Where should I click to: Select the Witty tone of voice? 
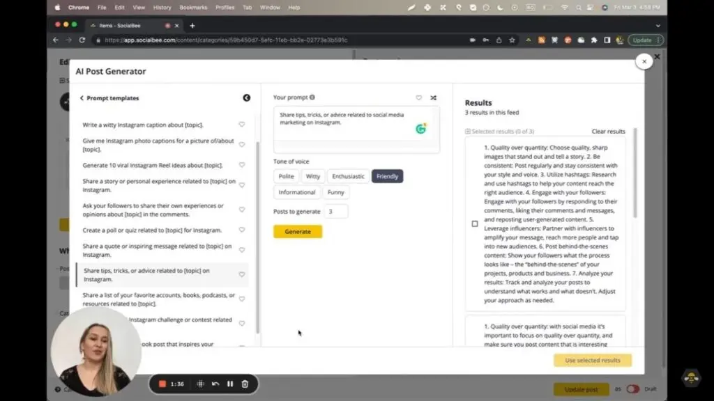coord(312,176)
